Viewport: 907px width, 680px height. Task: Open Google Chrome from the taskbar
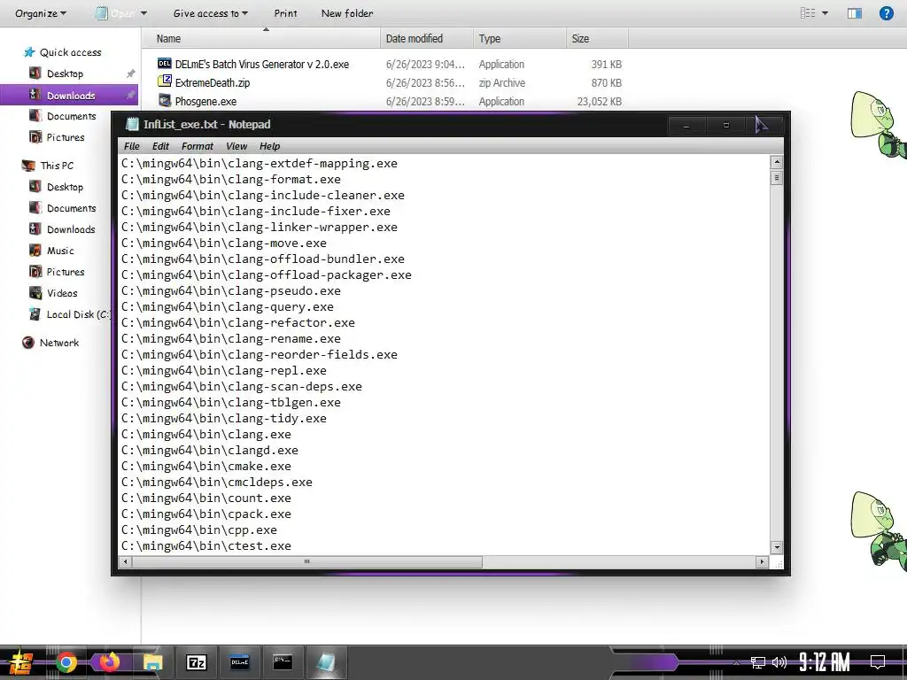66,662
